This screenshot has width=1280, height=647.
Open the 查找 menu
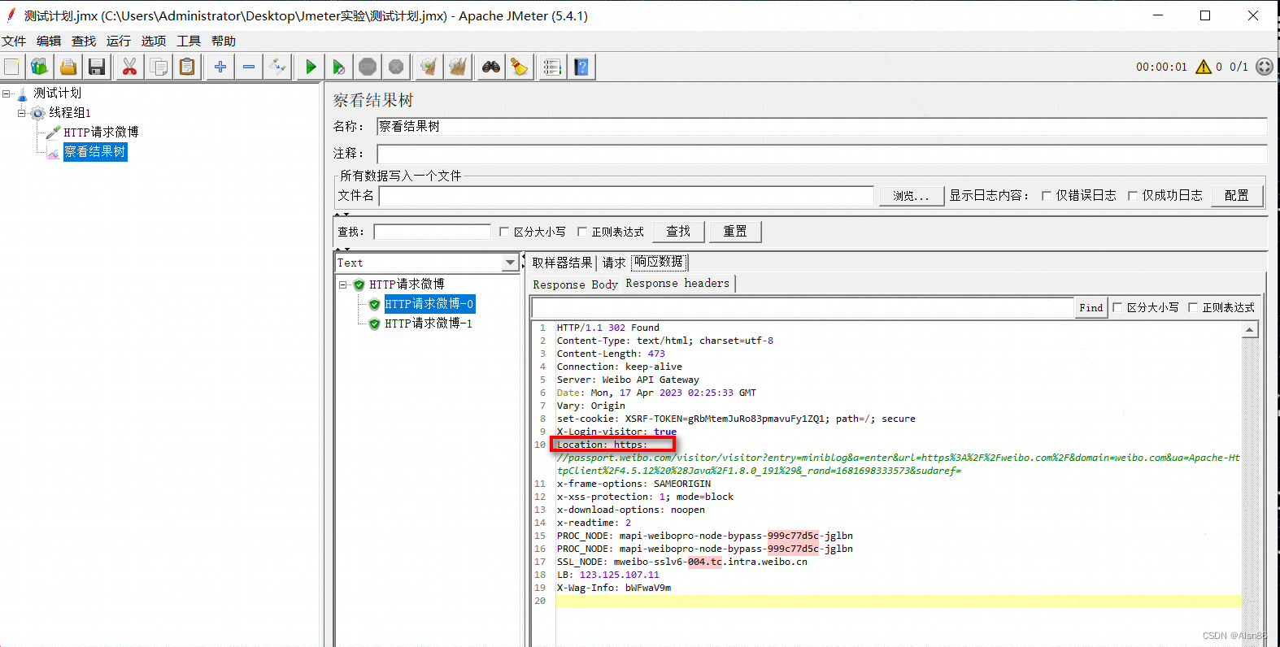(84, 41)
